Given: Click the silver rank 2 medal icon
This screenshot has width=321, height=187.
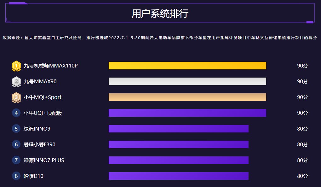Looking at the screenshot, I should pyautogui.click(x=16, y=82).
